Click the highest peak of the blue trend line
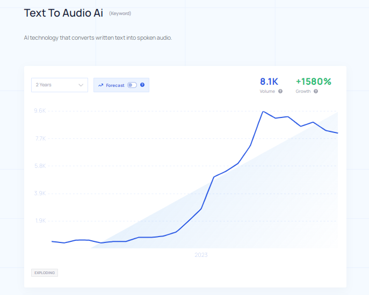This screenshot has width=369, height=295. [x=263, y=112]
